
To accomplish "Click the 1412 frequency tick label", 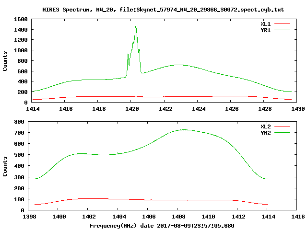I will coord(238,217).
